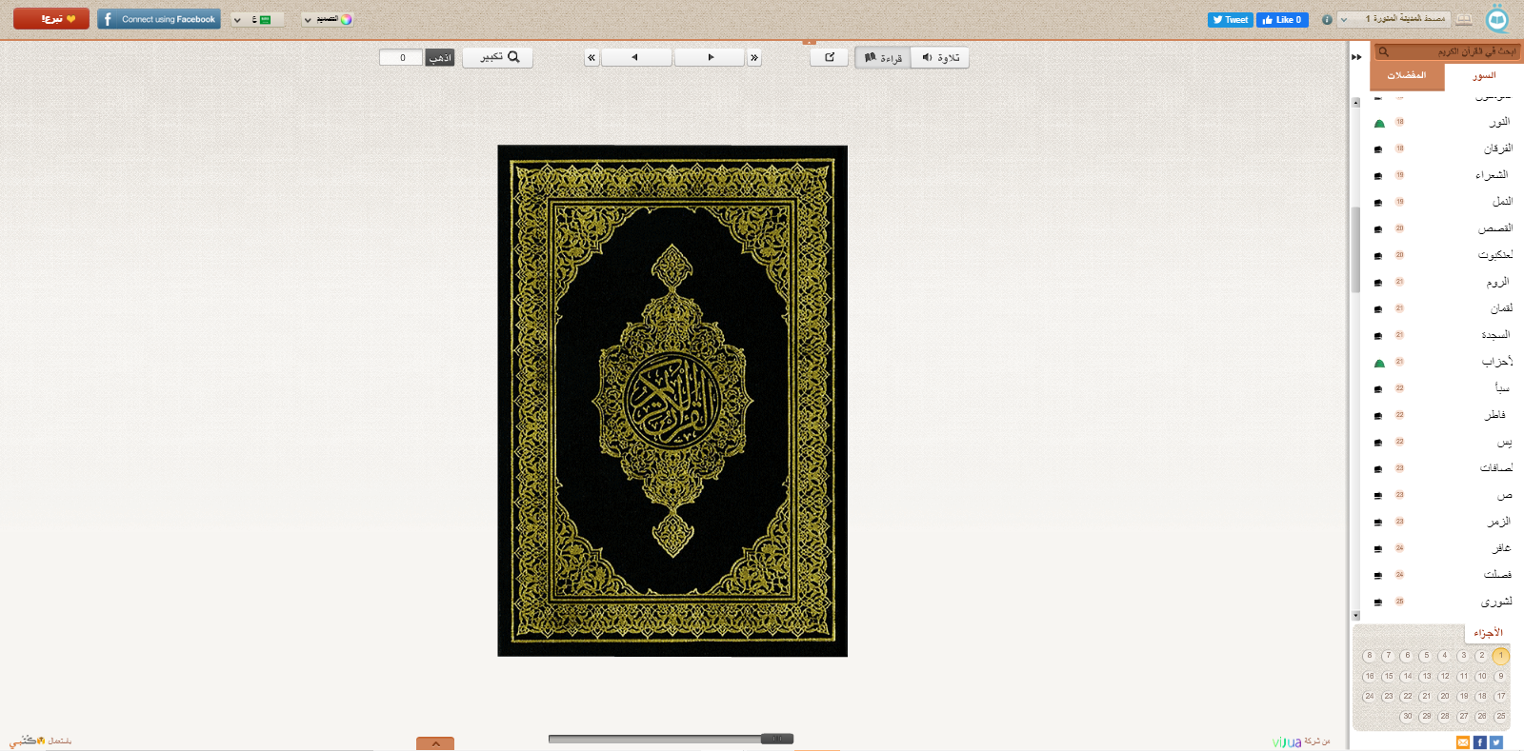This screenshot has height=751, width=1524.
Task: Click green dome icon on Al-Ahzab row
Action: [x=1379, y=363]
